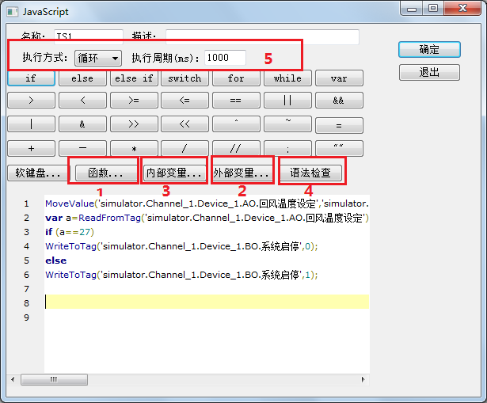Close the JavaScript window
Screen dimensions: 487x403
pyautogui.click(x=462, y=8)
